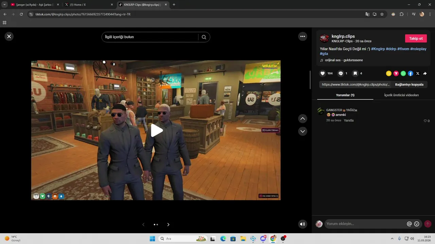This screenshot has height=244, width=435.
Task: Open the Windows Start menu
Action: pyautogui.click(x=152, y=239)
